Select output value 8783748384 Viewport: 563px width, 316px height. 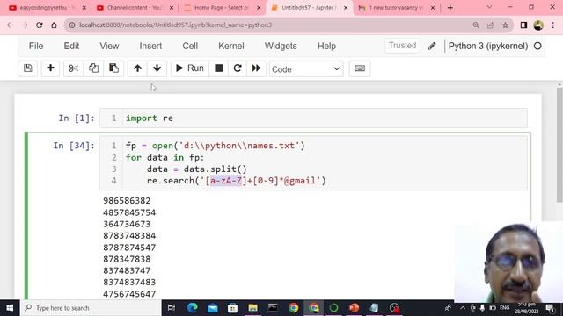point(129,236)
